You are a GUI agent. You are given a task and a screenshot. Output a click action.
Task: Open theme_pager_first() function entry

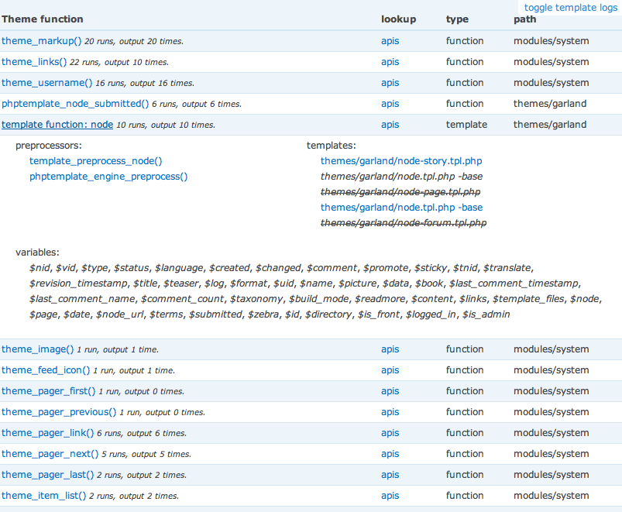pos(49,391)
